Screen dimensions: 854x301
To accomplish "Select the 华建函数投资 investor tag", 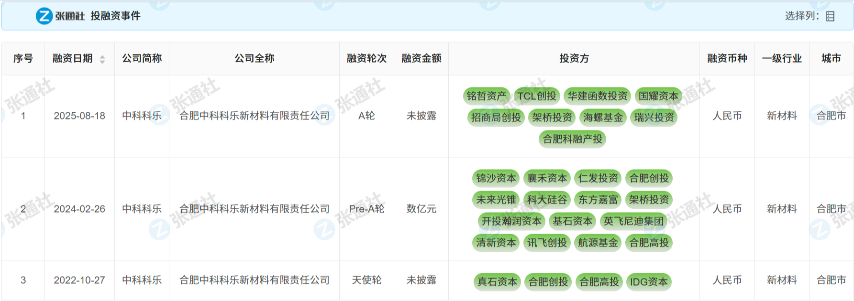I will (598, 96).
